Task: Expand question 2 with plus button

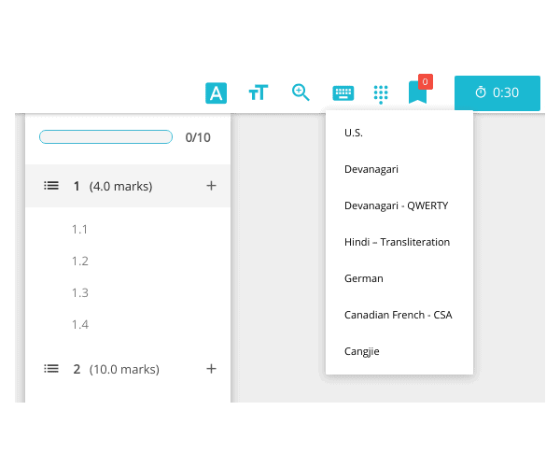Action: (x=211, y=369)
